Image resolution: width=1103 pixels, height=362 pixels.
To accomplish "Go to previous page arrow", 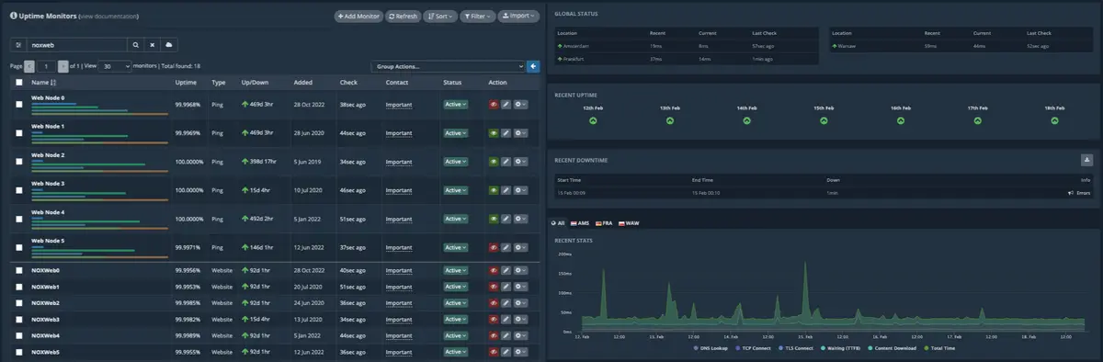I will click(29, 66).
